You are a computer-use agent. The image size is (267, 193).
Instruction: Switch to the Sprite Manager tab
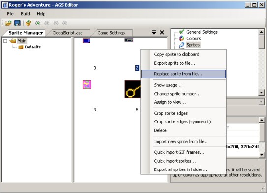[x=26, y=33]
